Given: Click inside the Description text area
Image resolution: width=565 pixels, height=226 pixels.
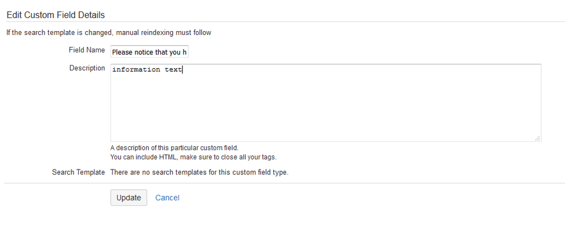Looking at the screenshot, I should tap(326, 102).
